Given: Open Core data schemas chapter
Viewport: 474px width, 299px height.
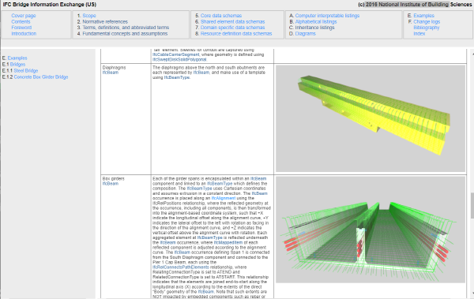Looking at the screenshot, I should coord(221,16).
